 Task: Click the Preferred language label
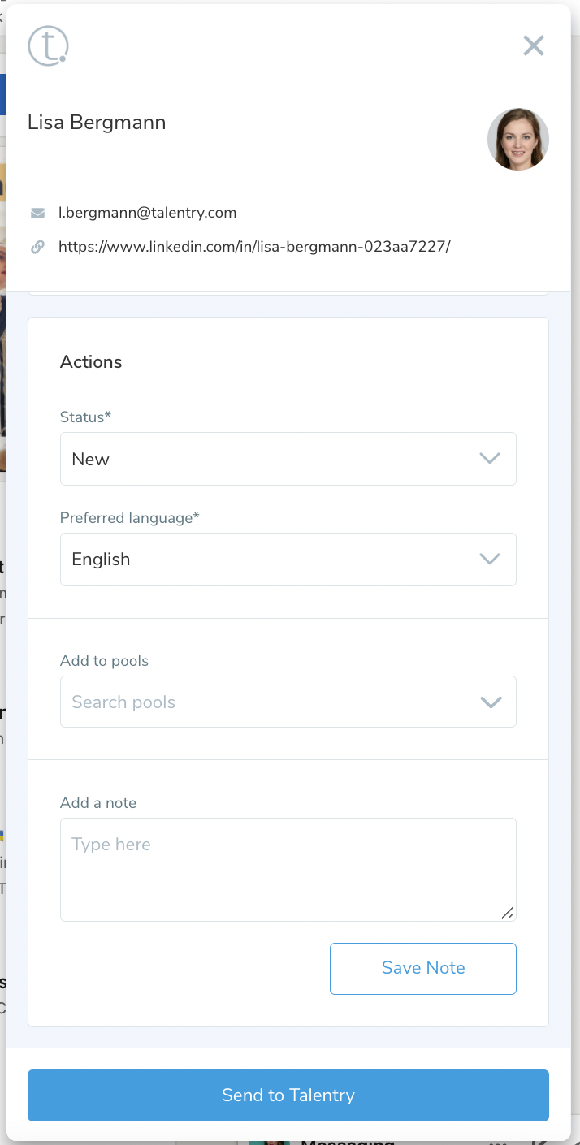click(129, 518)
